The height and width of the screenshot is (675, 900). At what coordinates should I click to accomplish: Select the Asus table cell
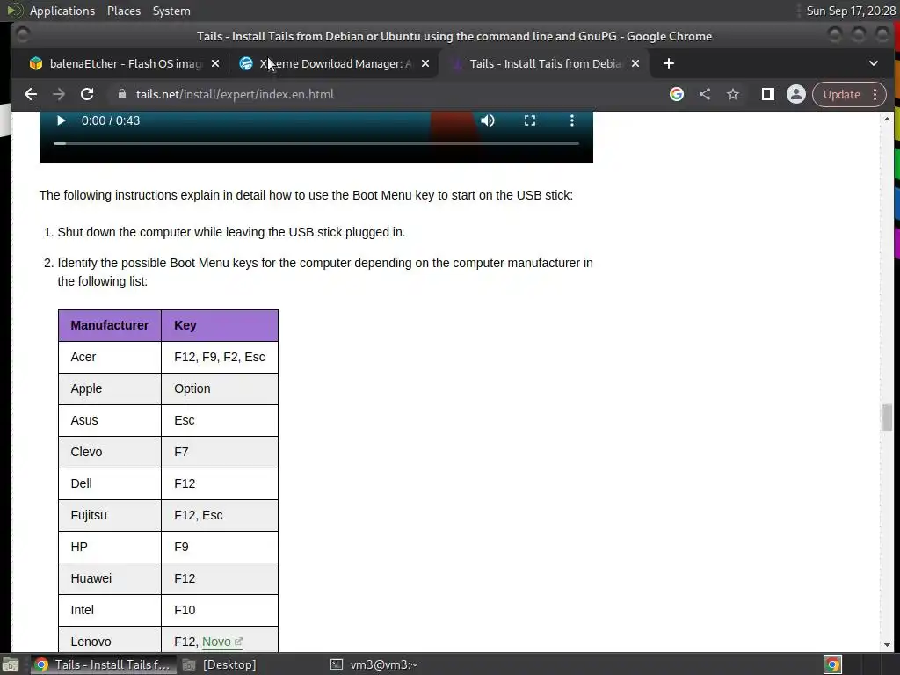(x=110, y=420)
